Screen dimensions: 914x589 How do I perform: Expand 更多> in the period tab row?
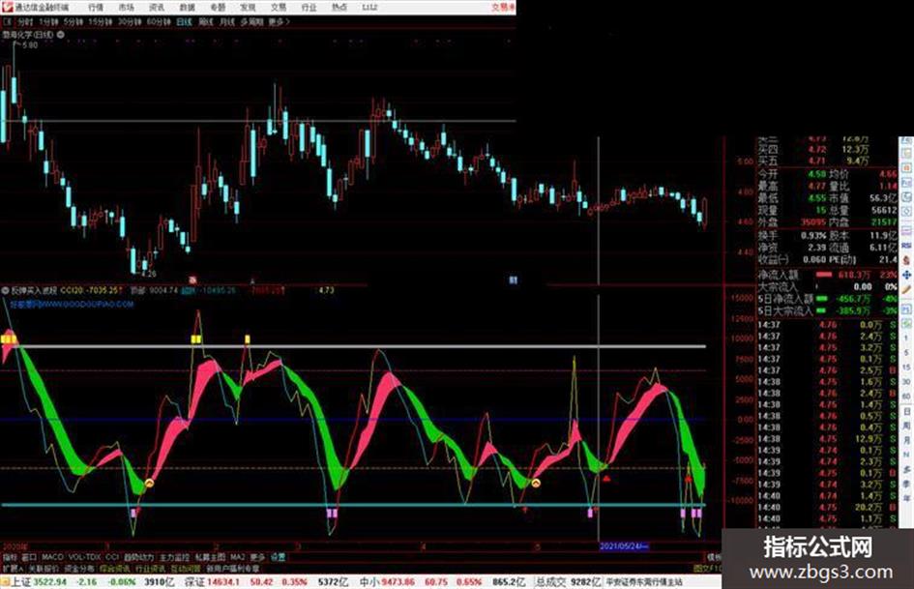(280, 22)
